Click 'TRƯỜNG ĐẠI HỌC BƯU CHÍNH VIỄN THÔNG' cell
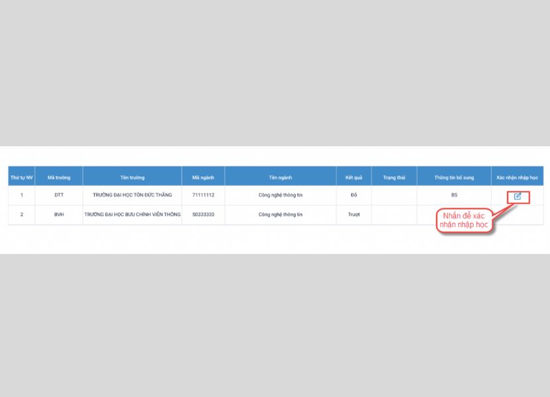The height and width of the screenshot is (397, 550). tap(133, 215)
